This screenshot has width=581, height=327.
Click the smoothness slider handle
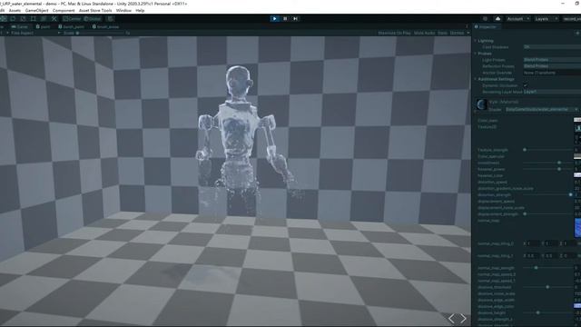[559, 163]
